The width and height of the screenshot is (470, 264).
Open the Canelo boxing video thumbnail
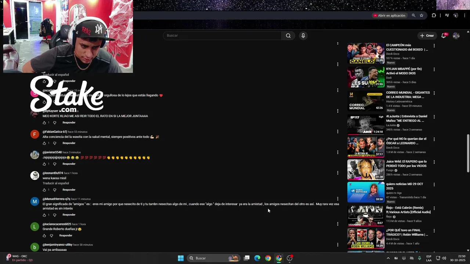(366, 54)
